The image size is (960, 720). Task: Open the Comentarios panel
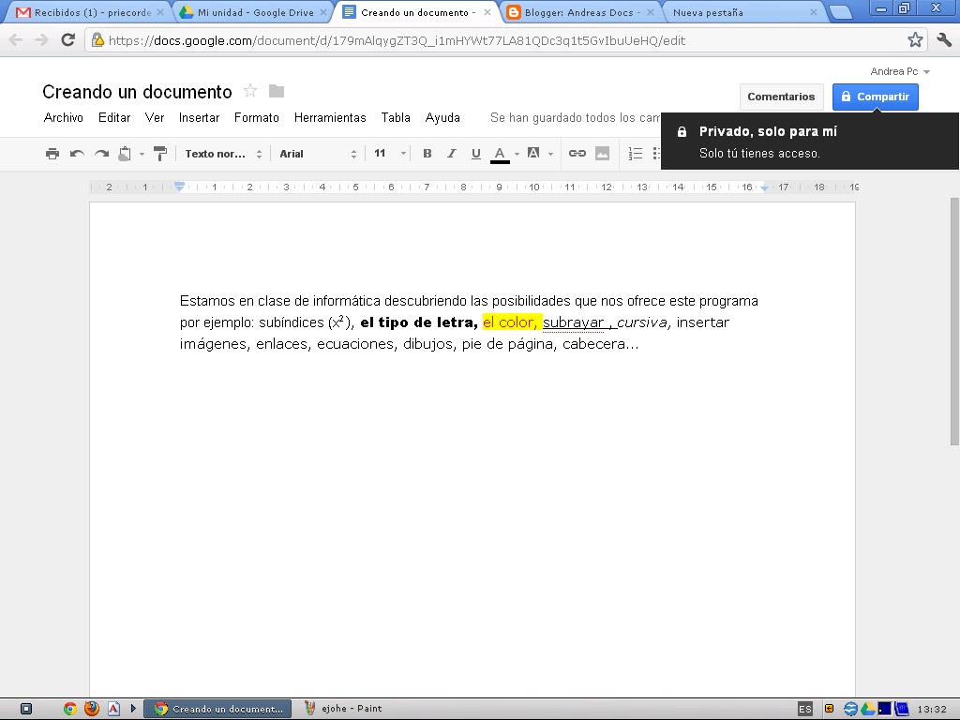[781, 97]
